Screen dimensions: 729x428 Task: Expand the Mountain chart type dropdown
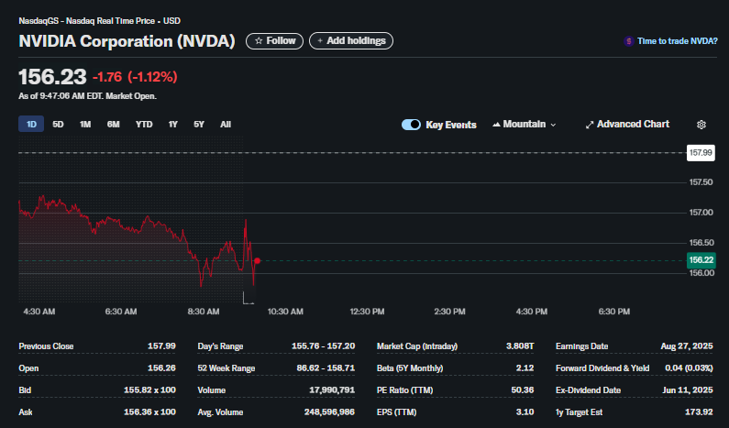pos(524,125)
